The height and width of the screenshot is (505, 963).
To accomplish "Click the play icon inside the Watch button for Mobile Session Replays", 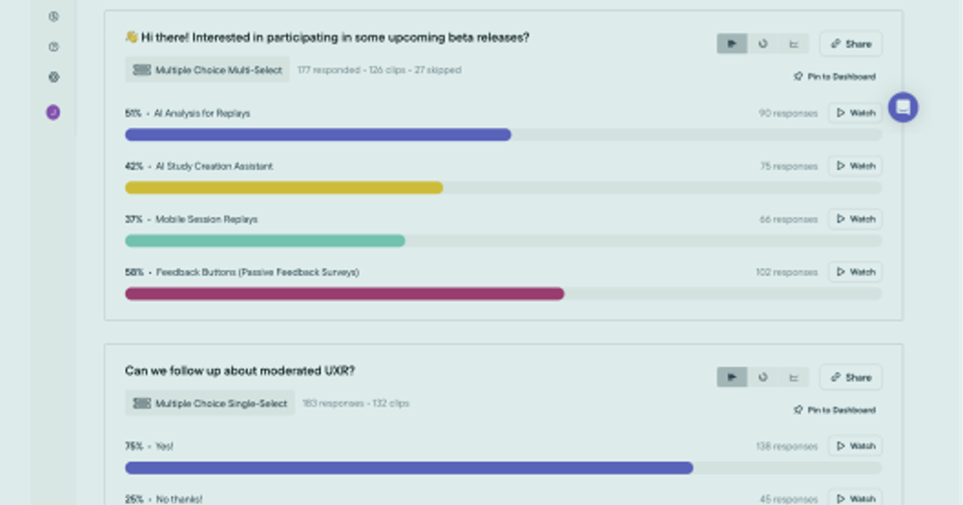I will click(x=840, y=219).
